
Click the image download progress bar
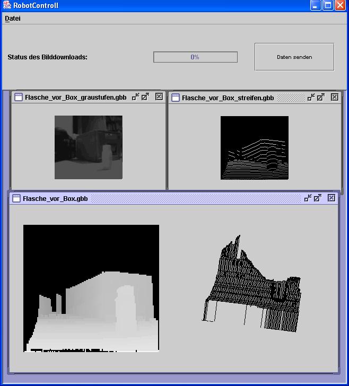195,57
